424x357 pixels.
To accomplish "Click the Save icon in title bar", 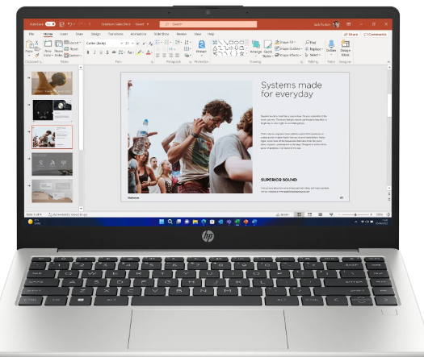I will pyautogui.click(x=61, y=24).
